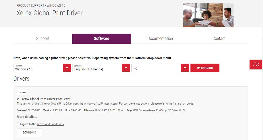Click the Drivers tag badge

coord(23,92)
